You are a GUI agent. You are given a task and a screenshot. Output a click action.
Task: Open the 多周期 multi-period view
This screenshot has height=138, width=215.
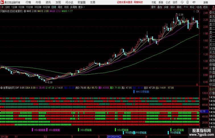73,7
